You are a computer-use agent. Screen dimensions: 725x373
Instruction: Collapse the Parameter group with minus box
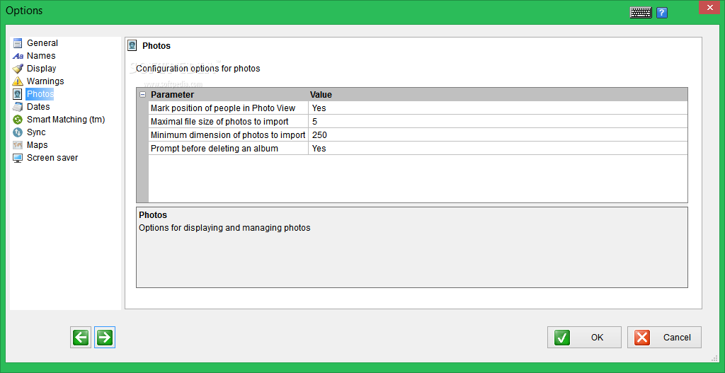142,95
